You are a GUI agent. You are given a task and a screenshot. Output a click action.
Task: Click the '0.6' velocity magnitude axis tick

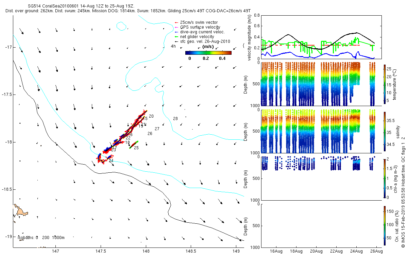pos(256,26)
